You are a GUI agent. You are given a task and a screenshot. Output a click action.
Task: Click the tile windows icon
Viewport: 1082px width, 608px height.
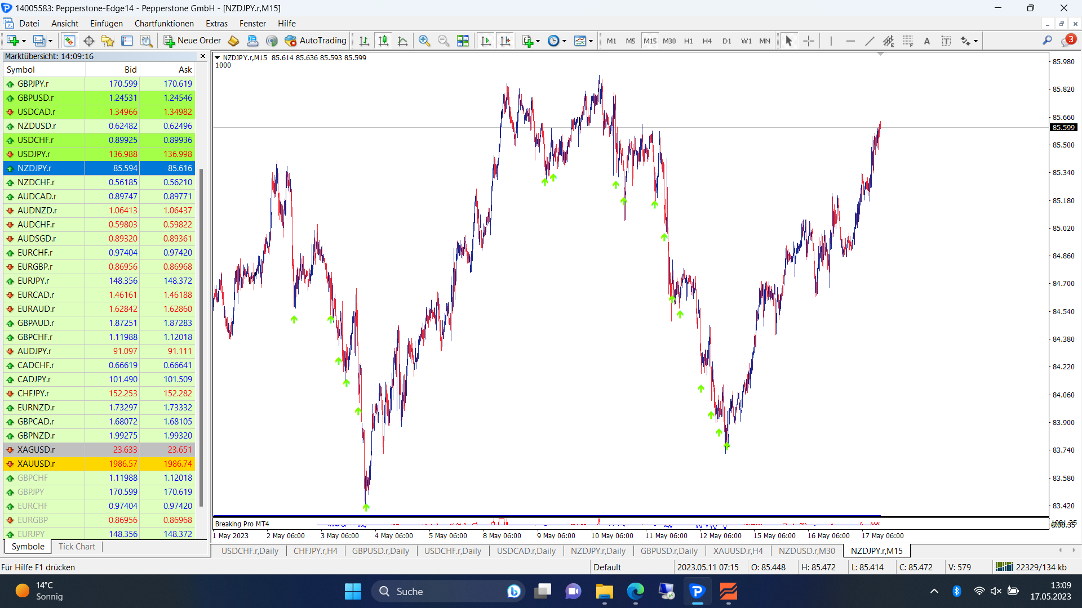[x=463, y=41]
